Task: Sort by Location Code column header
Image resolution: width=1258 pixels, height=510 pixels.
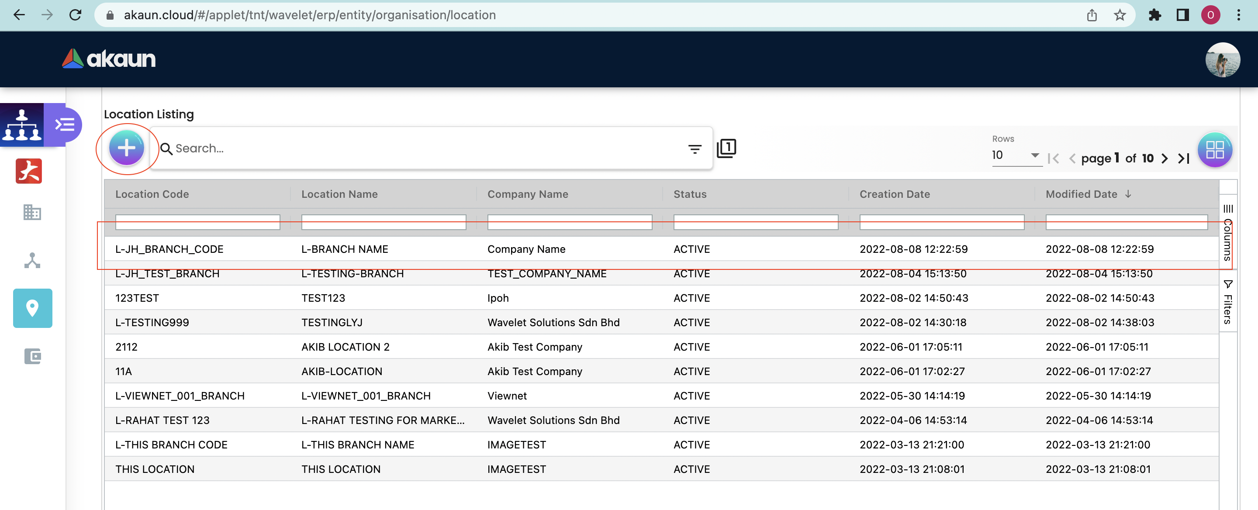Action: (152, 194)
